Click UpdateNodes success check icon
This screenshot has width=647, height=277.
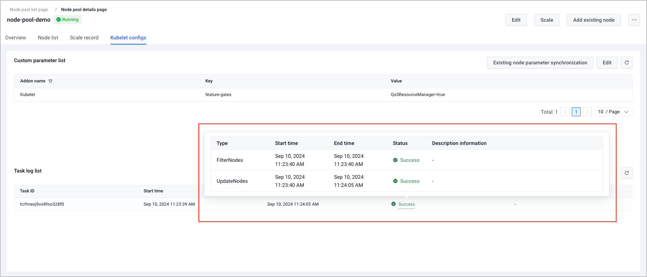pos(395,181)
